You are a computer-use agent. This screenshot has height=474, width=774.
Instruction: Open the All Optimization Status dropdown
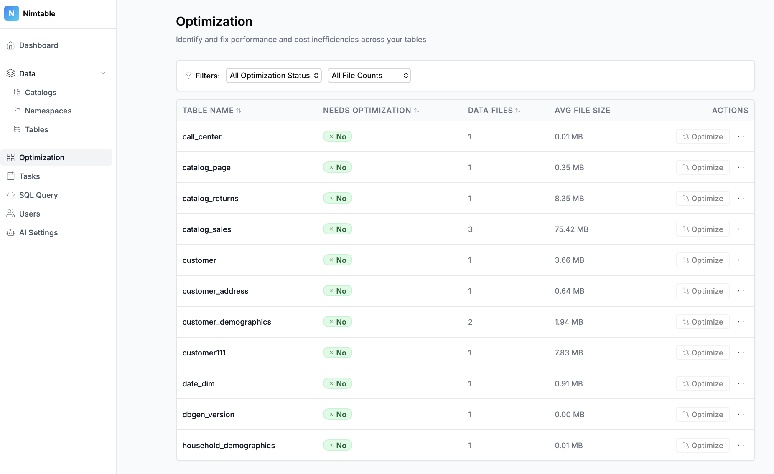[x=274, y=76]
